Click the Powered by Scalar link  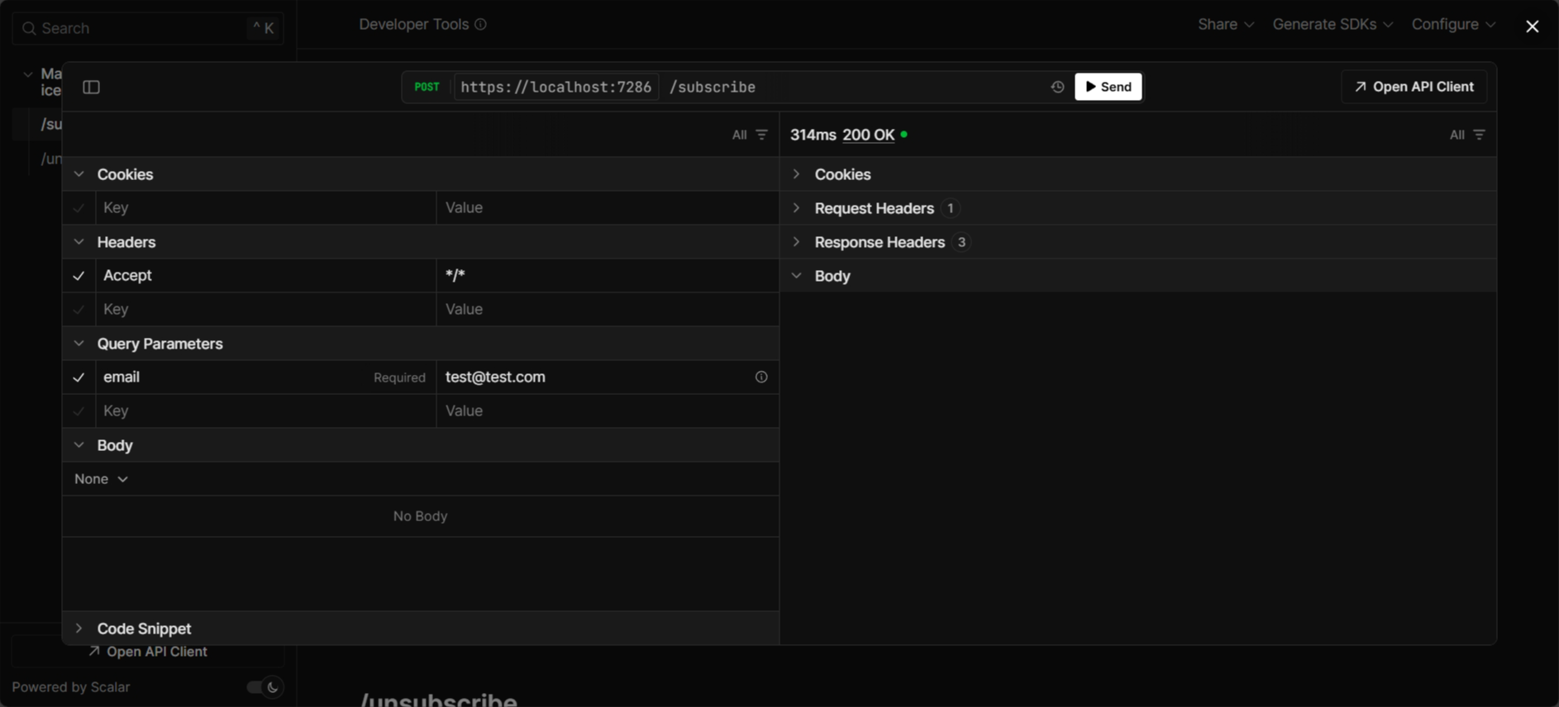click(71, 687)
